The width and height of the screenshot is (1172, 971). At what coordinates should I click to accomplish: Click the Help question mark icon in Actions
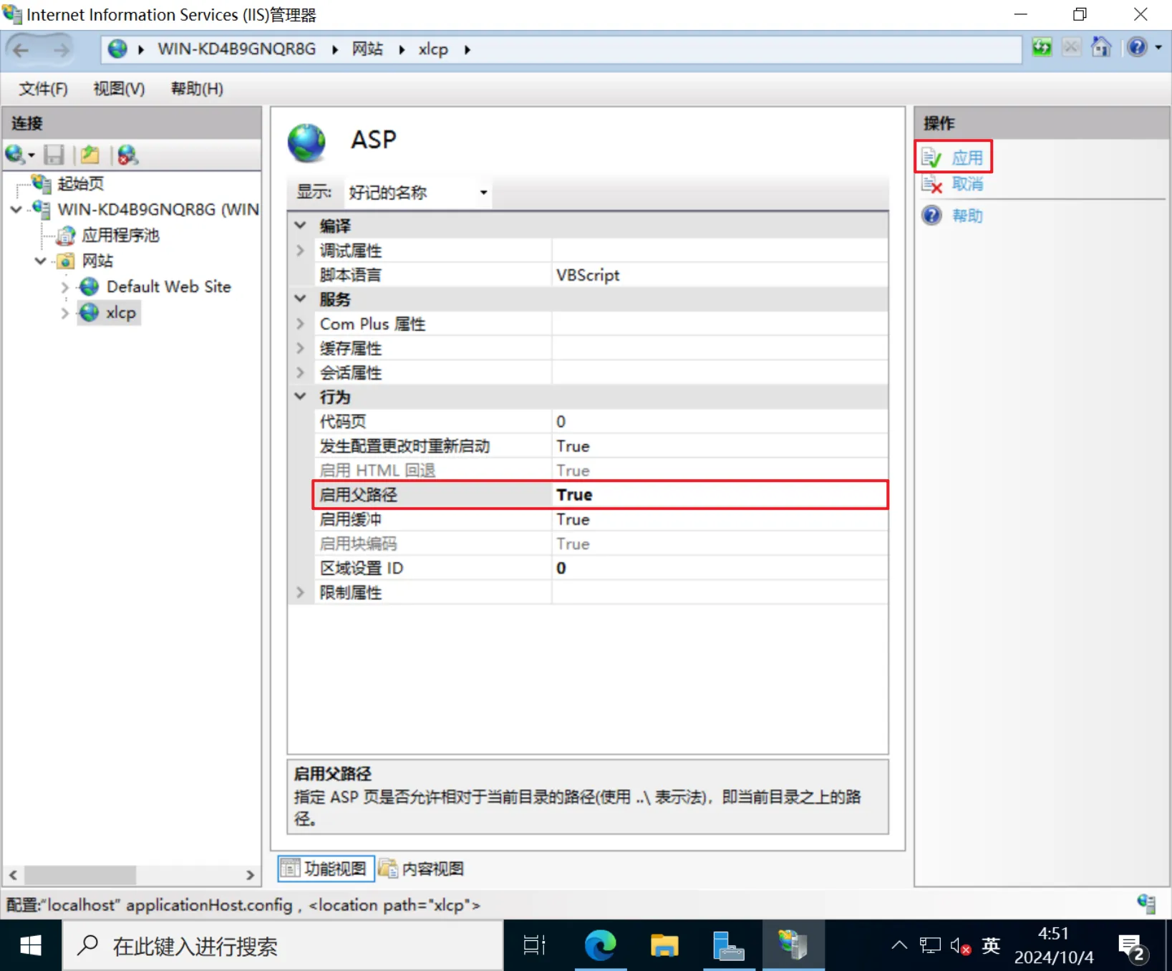click(x=931, y=215)
